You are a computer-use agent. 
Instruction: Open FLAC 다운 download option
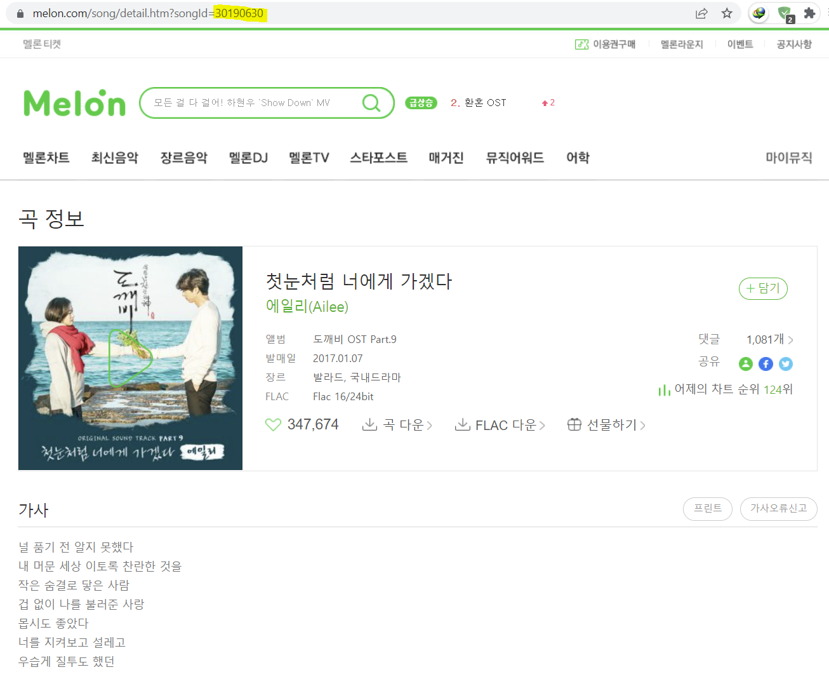click(x=500, y=425)
